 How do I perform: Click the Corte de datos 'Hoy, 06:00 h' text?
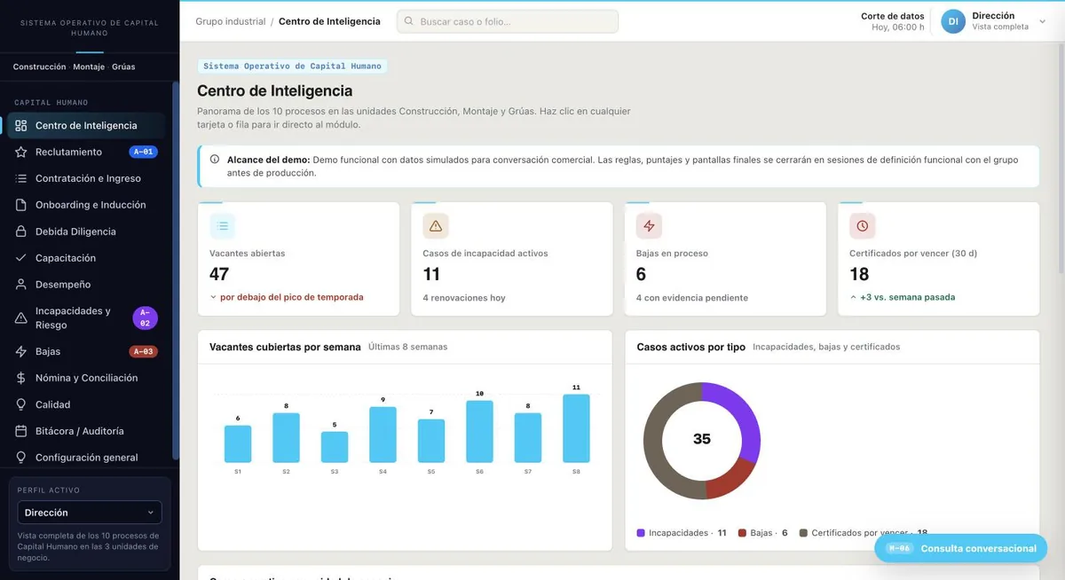[897, 27]
